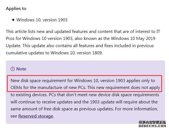Viewport: 169px width, 130px height.
Task: Click the Note heading text
Action: (21, 69)
